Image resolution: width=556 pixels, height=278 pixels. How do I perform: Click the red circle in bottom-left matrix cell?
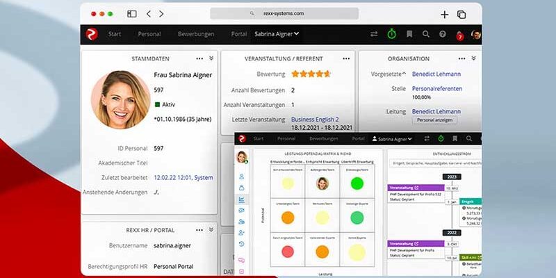pyautogui.click(x=288, y=252)
